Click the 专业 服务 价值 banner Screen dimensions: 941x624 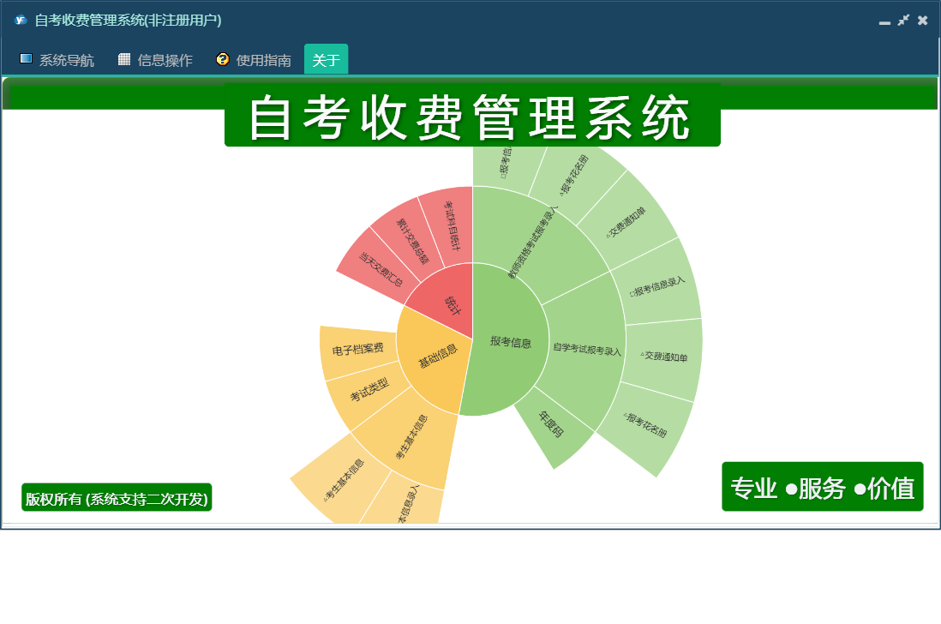point(822,487)
